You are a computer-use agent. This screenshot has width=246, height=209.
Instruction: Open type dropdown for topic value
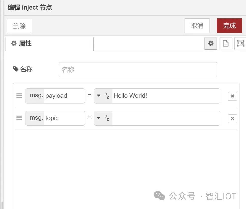tap(98, 118)
